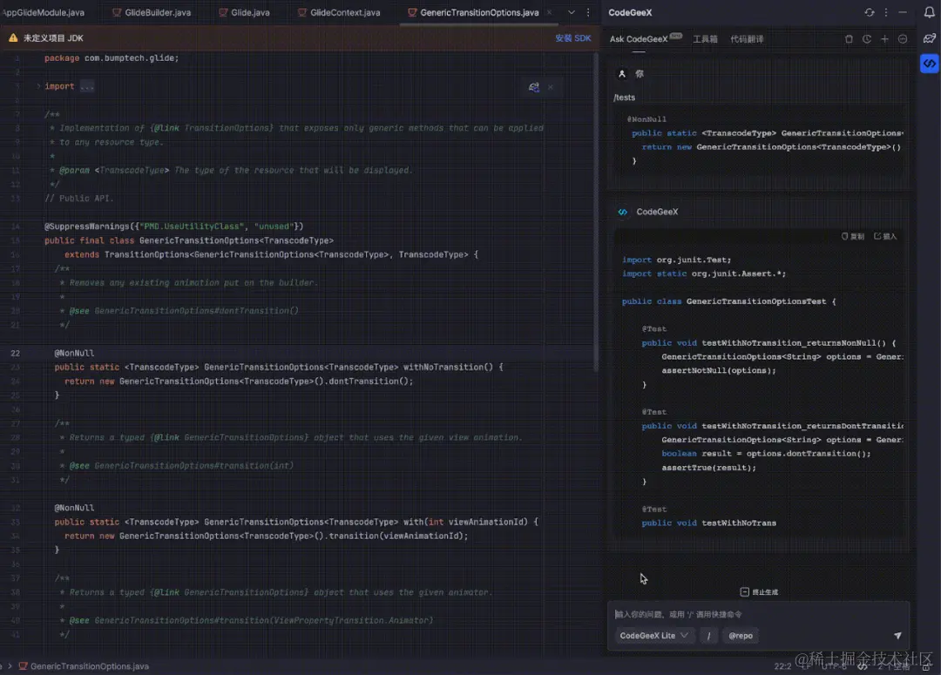The width and height of the screenshot is (941, 675).
Task: Click line number 22 in the gutter
Action: click(15, 353)
